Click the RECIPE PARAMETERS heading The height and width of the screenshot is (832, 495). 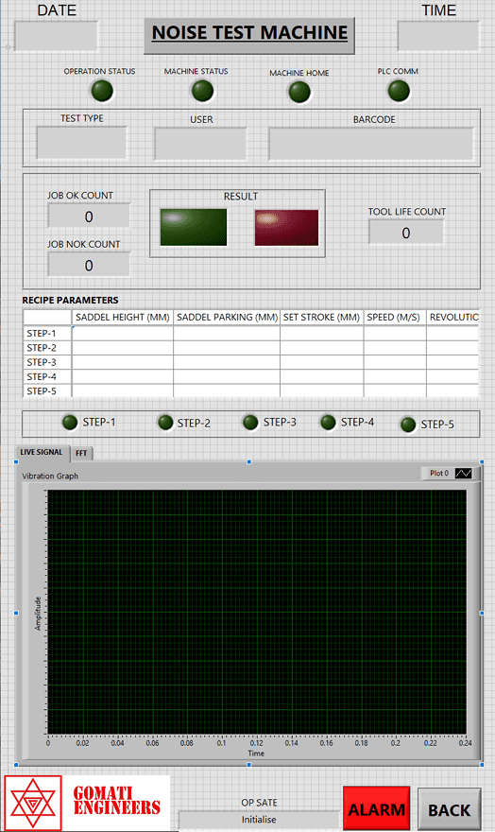(x=70, y=300)
